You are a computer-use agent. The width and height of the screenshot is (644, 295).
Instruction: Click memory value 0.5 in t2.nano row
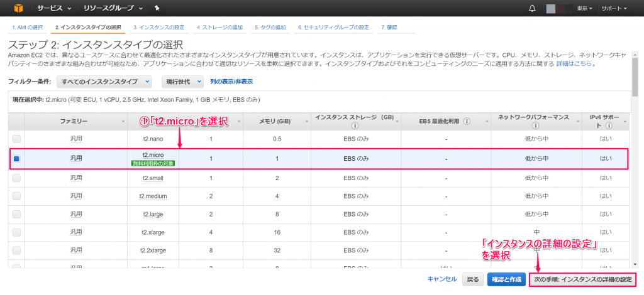(x=277, y=139)
